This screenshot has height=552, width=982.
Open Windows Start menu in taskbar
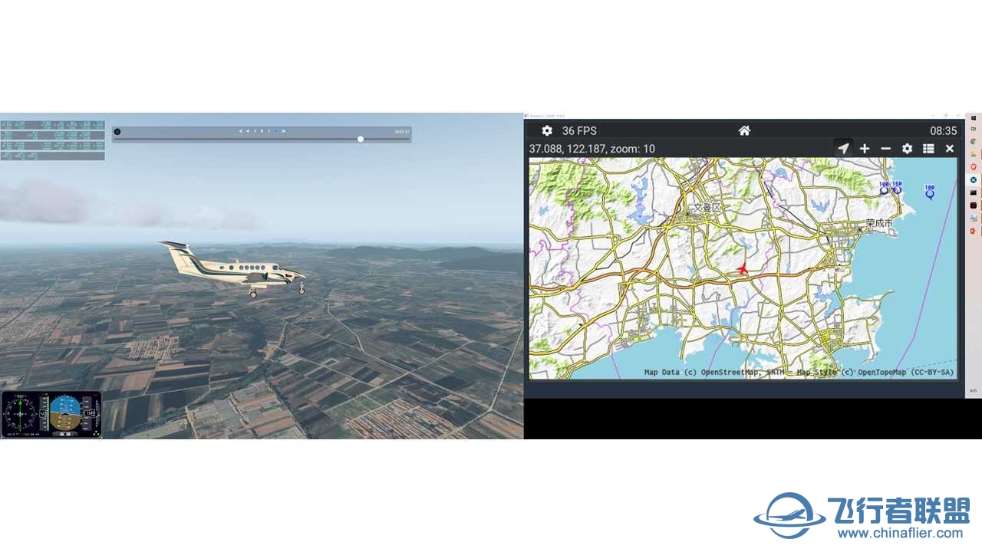pos(973,119)
